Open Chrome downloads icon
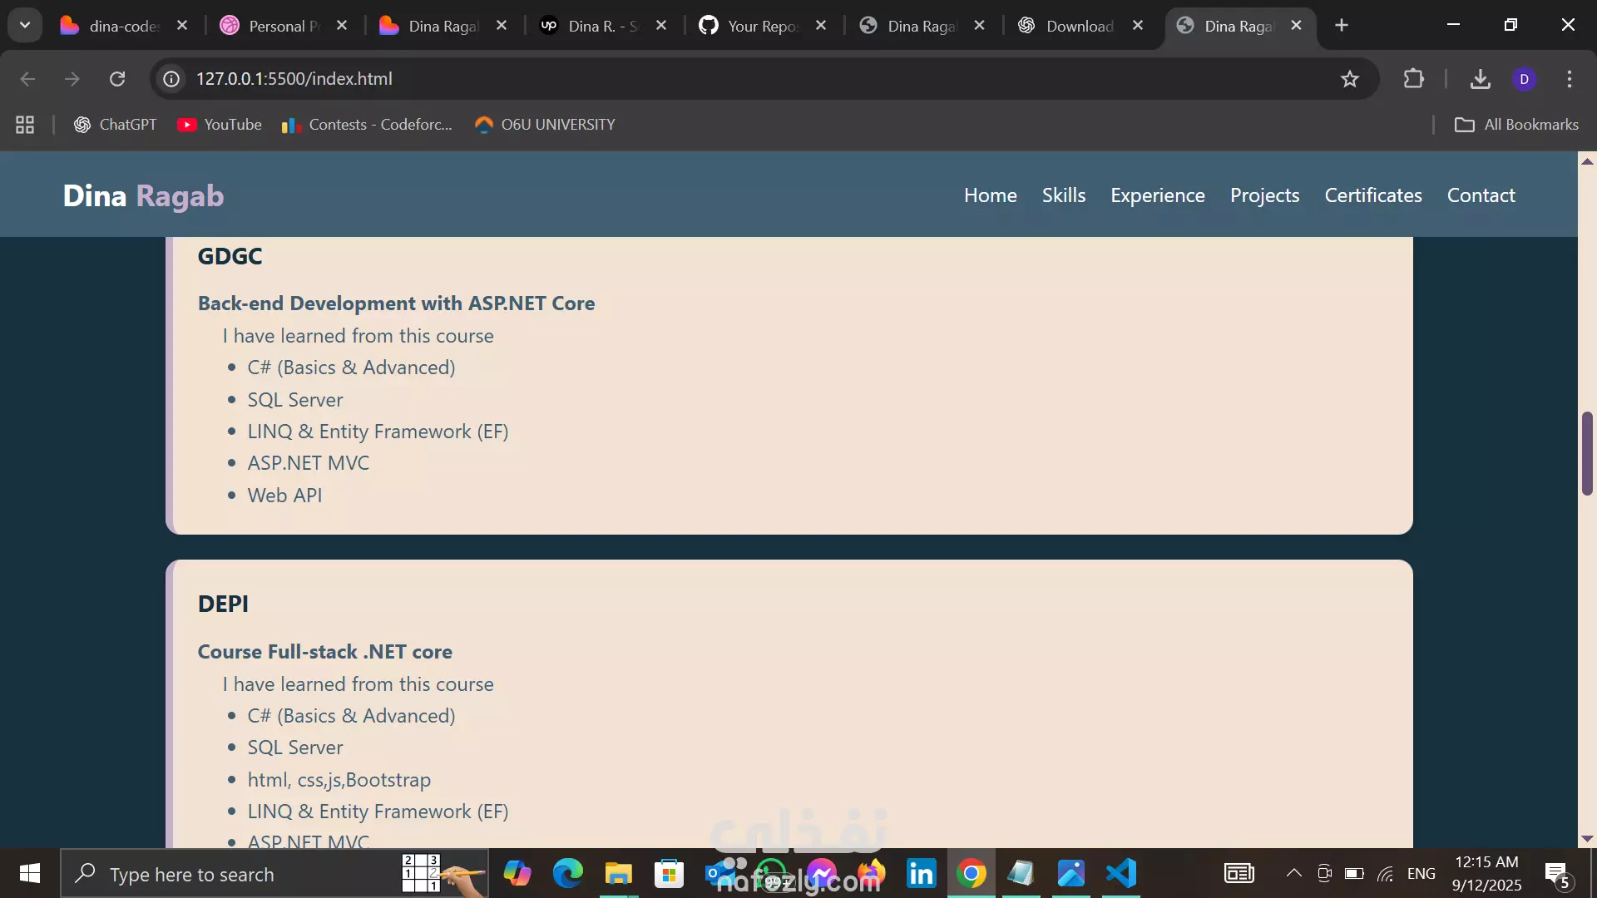The height and width of the screenshot is (898, 1597). 1480,79
